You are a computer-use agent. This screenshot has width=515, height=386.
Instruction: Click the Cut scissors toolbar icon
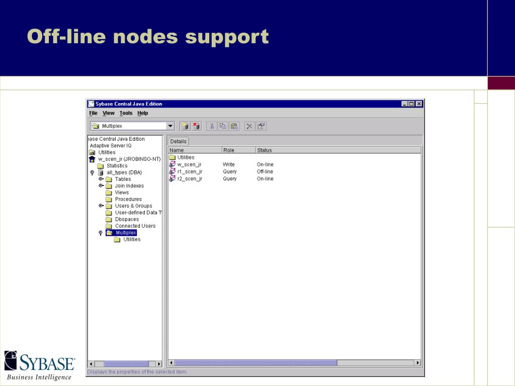click(212, 126)
